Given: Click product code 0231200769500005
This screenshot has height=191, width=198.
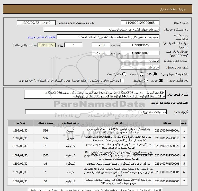Looking at the screenshot, I should click(x=167, y=155).
